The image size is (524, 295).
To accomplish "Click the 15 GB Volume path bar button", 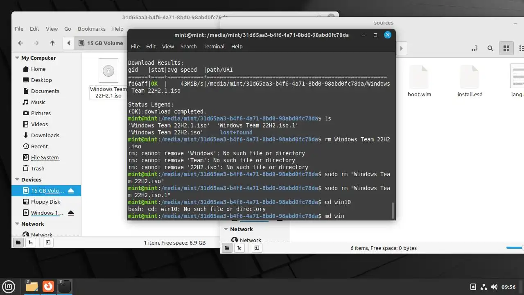I will coord(101,43).
